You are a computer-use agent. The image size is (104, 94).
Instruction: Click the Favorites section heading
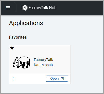click(18, 37)
